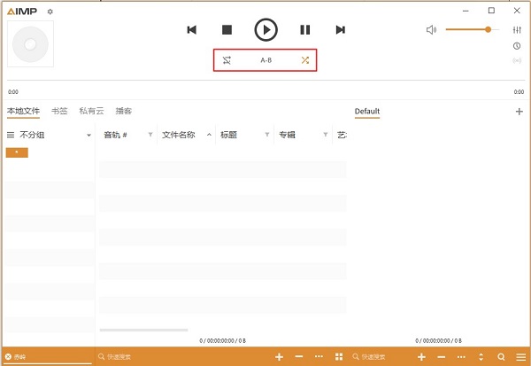Image resolution: width=531 pixels, height=366 pixels.
Task: Skip to the previous track
Action: (192, 30)
